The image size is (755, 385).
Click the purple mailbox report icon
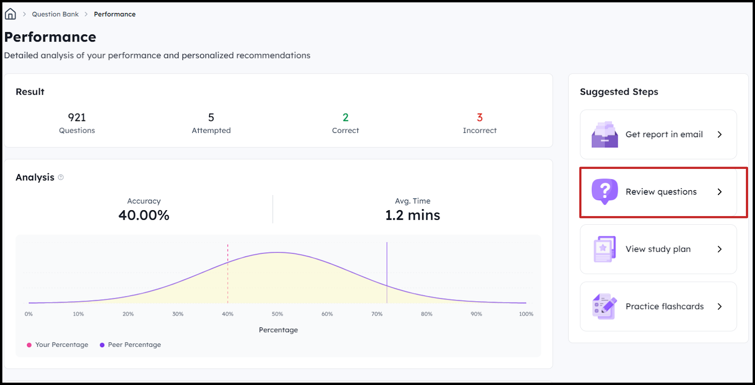[604, 135]
